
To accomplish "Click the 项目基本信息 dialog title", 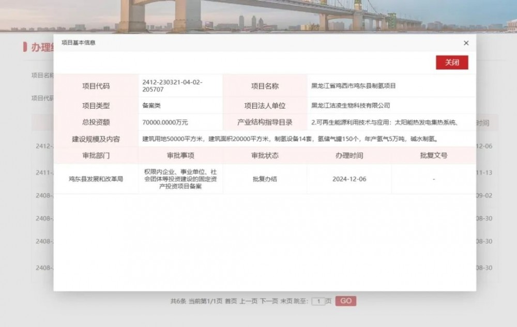I will tap(78, 43).
